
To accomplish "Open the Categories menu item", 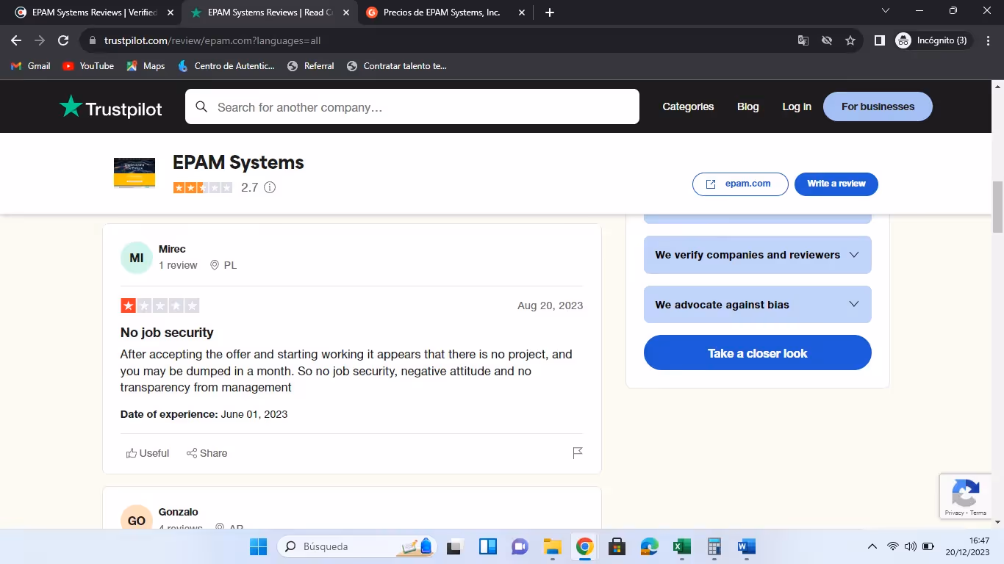I will click(x=688, y=106).
